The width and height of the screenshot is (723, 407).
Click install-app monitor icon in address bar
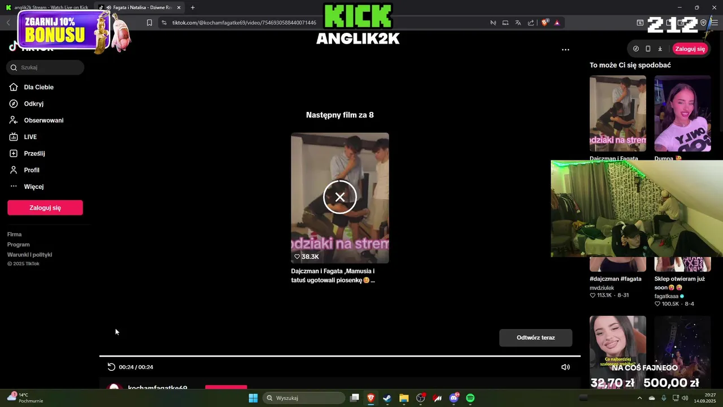tap(506, 23)
